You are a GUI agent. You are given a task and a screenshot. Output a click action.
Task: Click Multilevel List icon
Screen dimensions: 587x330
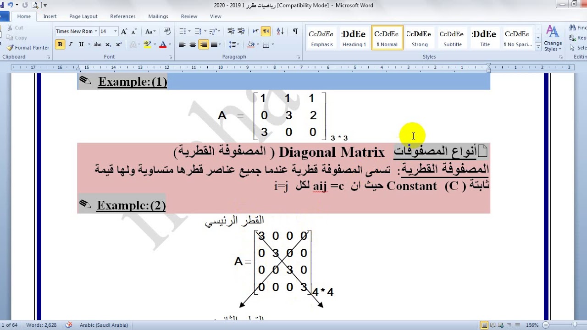[x=213, y=31]
